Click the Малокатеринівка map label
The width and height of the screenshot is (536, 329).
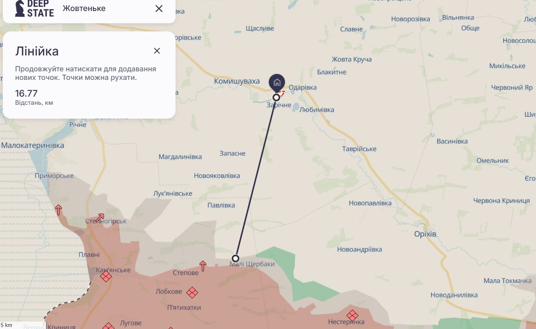(33, 146)
